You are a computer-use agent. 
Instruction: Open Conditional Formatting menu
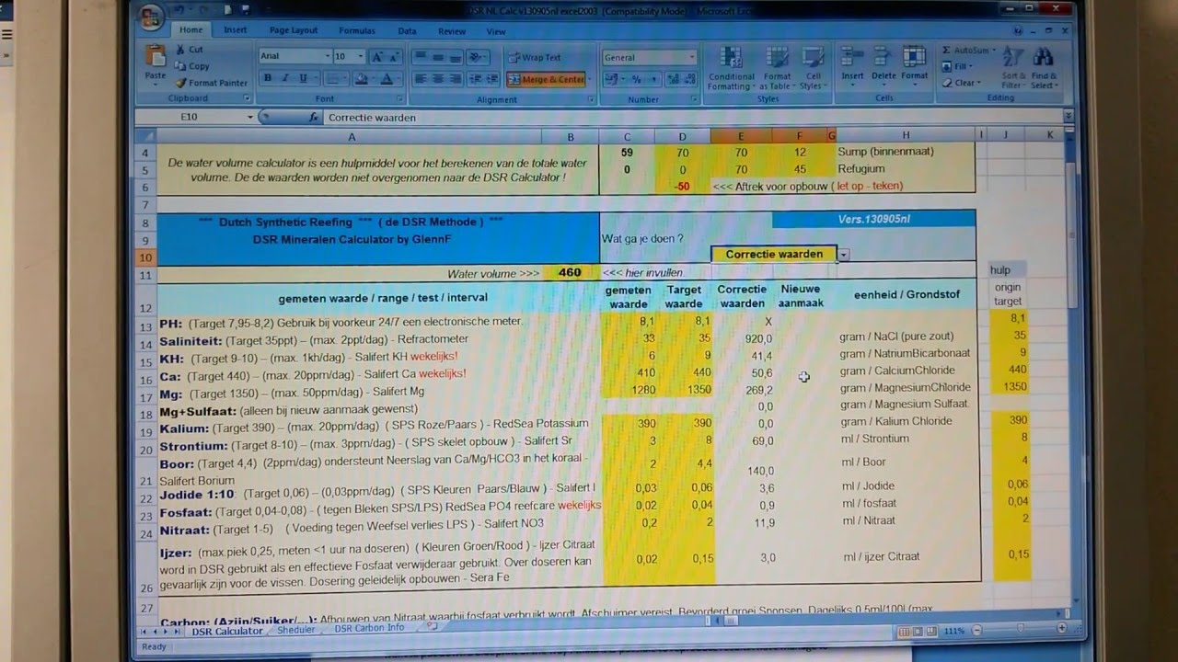tap(732, 68)
